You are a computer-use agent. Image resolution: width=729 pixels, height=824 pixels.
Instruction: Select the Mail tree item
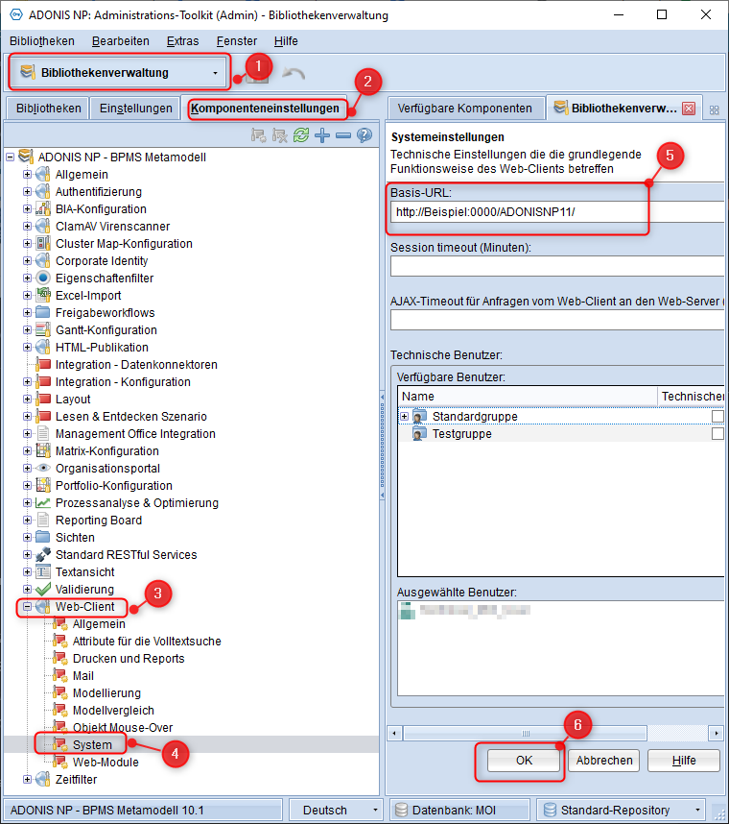[82, 676]
